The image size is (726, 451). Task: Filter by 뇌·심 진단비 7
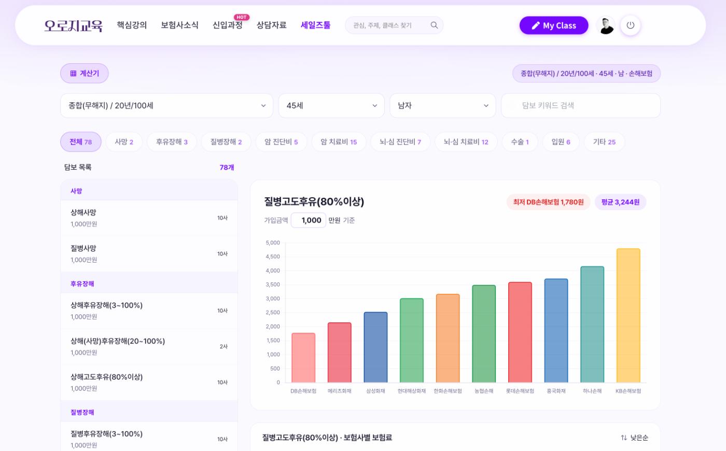[x=400, y=142]
